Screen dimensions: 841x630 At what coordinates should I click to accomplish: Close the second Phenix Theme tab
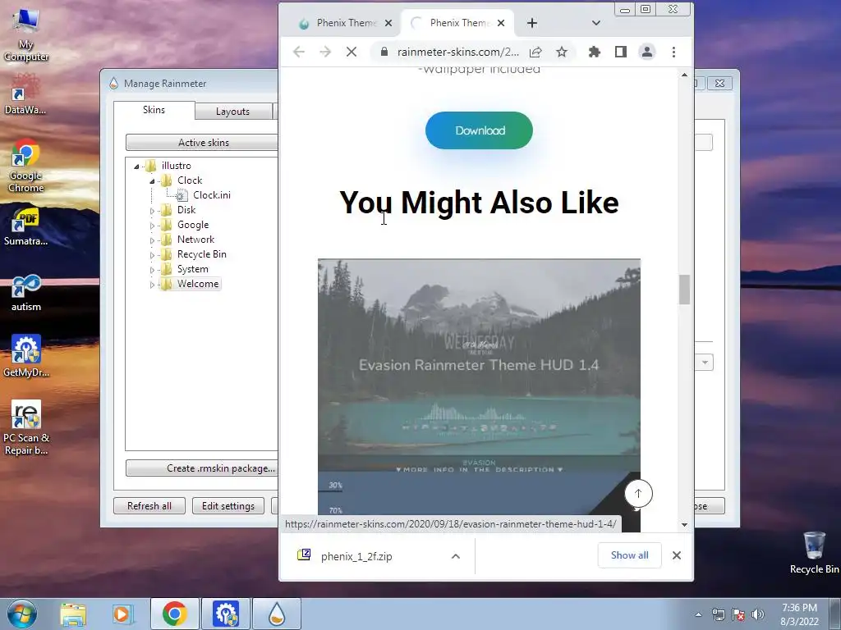coord(500,23)
